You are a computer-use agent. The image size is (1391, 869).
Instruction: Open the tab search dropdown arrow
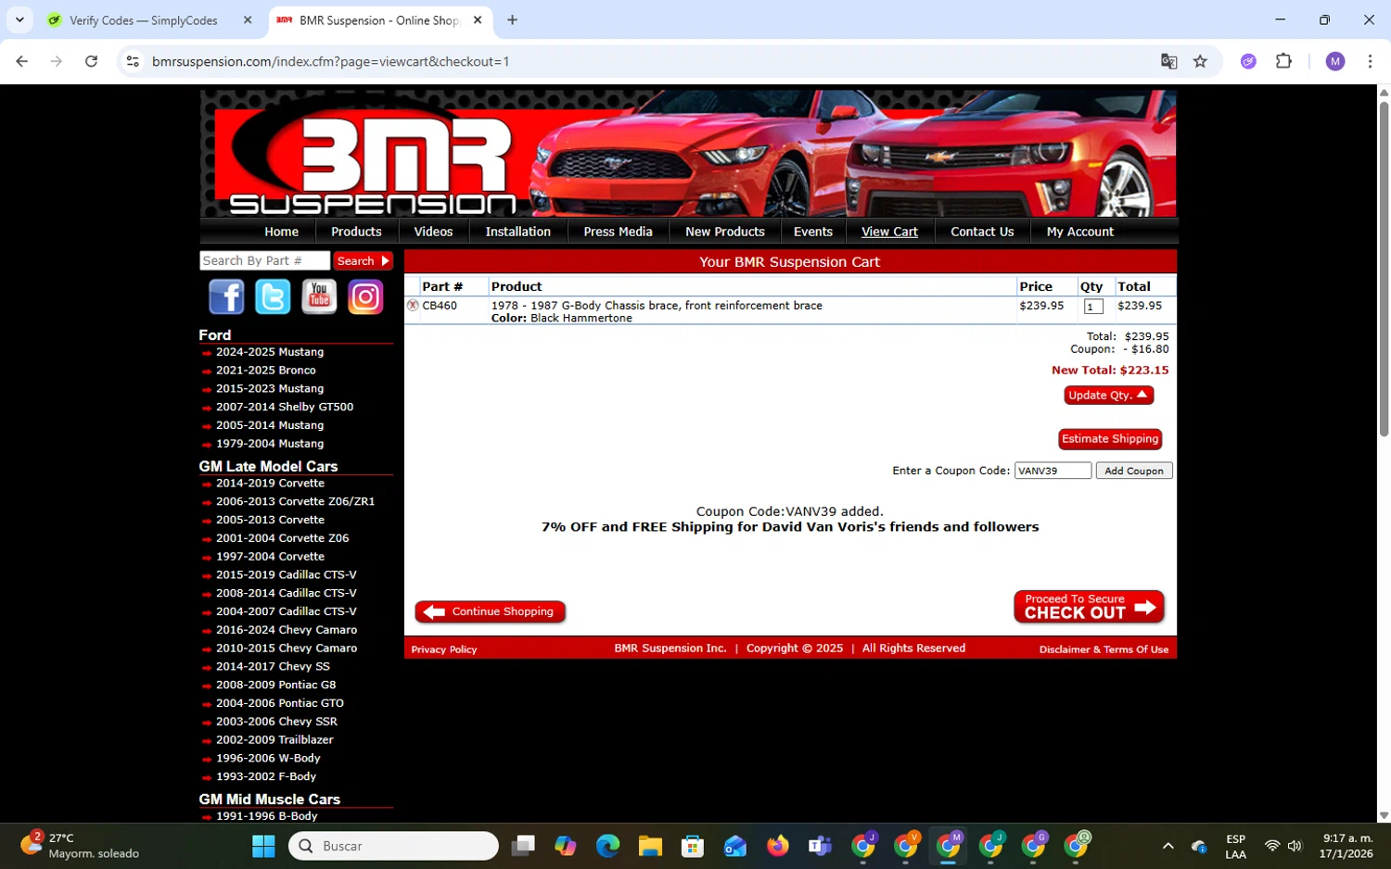19,19
